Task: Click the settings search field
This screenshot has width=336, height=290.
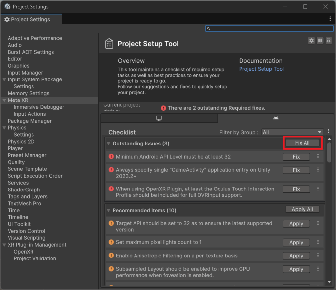Action: (x=270, y=28)
